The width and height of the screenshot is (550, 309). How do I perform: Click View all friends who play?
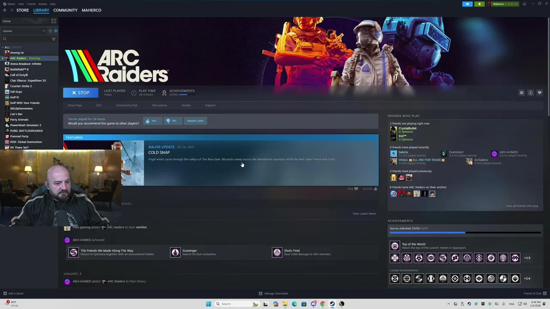pos(522,206)
